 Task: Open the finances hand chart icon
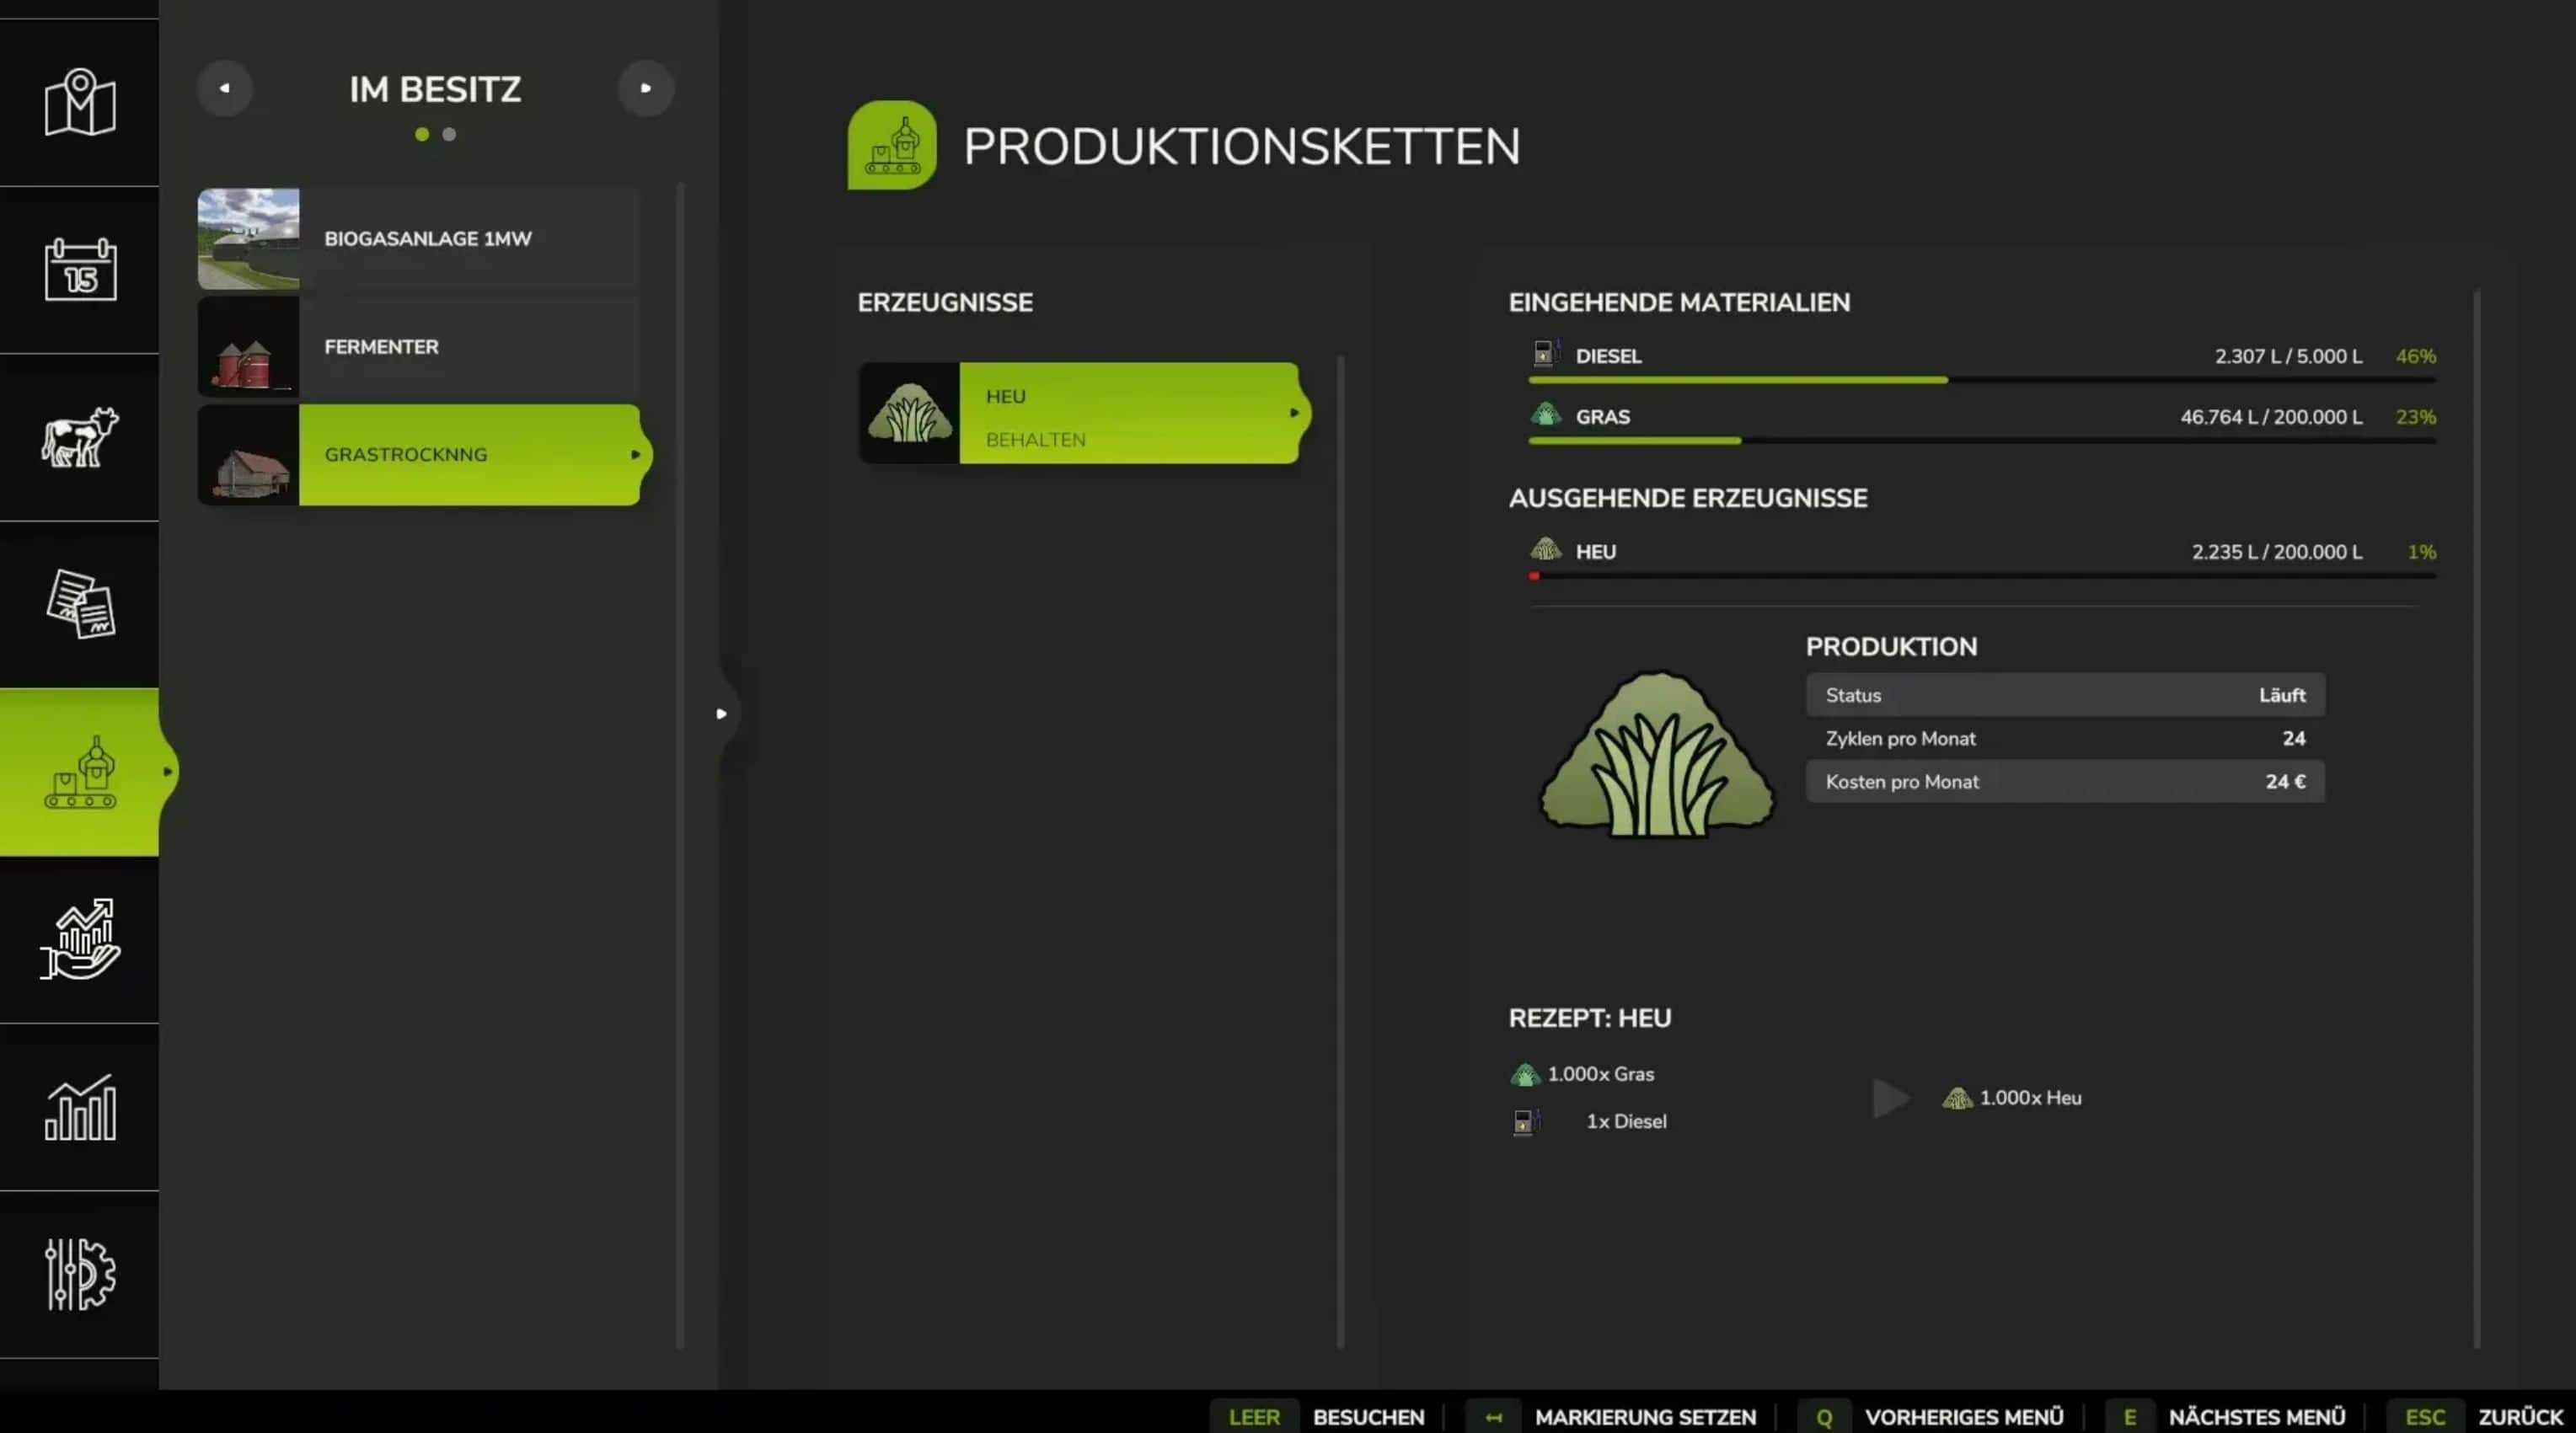tap(80, 938)
